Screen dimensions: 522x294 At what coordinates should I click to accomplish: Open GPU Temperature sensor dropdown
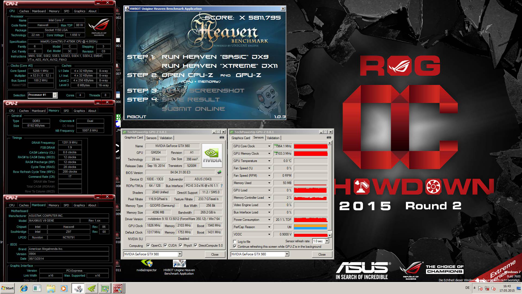pos(269,161)
